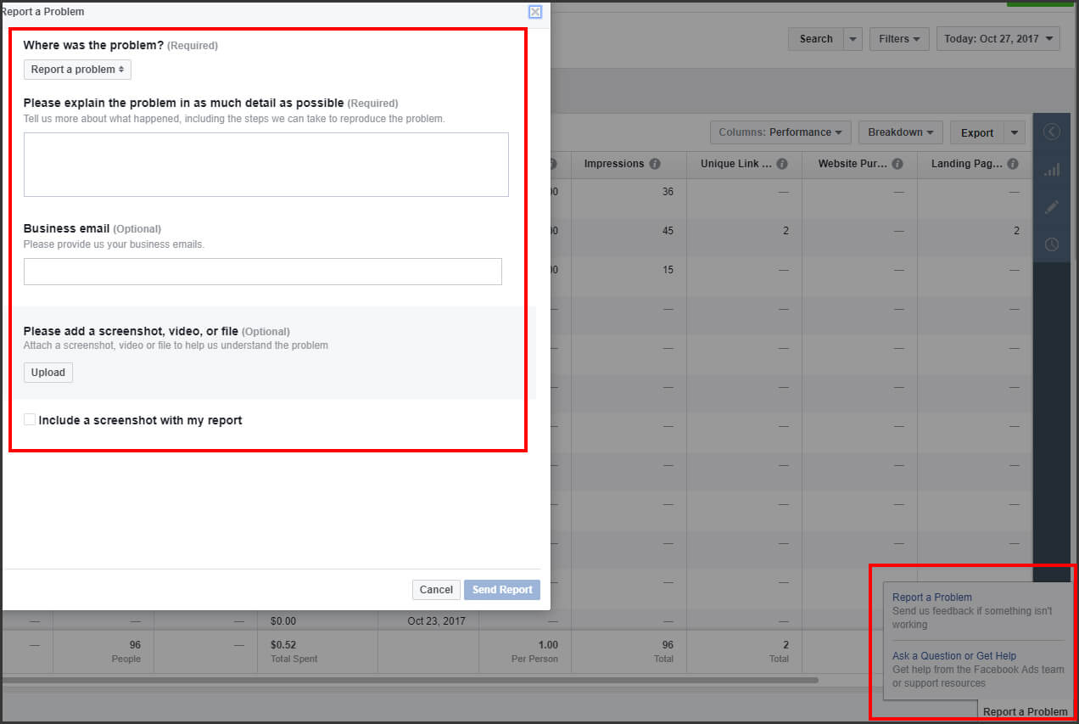Click the info icon beside Unique Link column
Image resolution: width=1079 pixels, height=724 pixels.
782,164
